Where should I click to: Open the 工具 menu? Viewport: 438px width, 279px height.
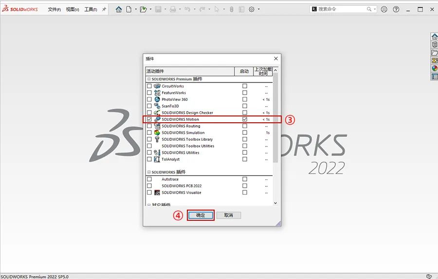[x=91, y=10]
